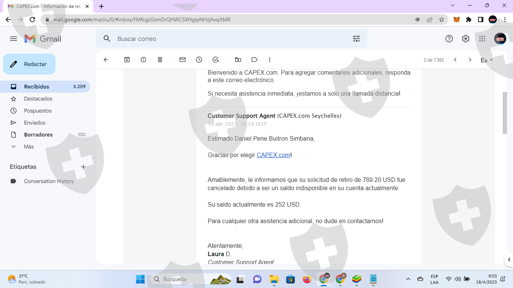This screenshot has width=513, height=288.
Task: Reload the current page
Action: coord(32,19)
